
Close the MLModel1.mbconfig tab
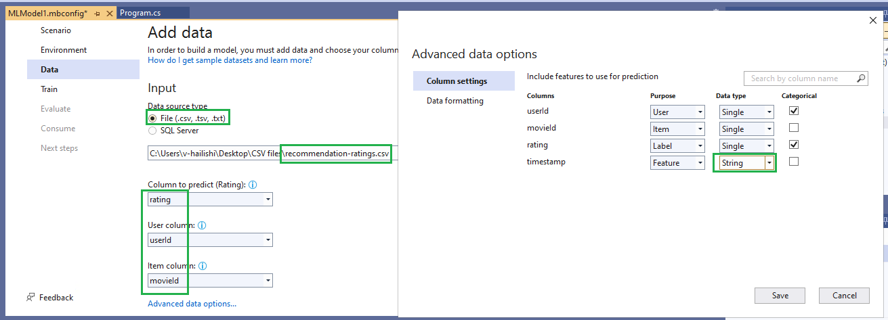pyautogui.click(x=108, y=13)
